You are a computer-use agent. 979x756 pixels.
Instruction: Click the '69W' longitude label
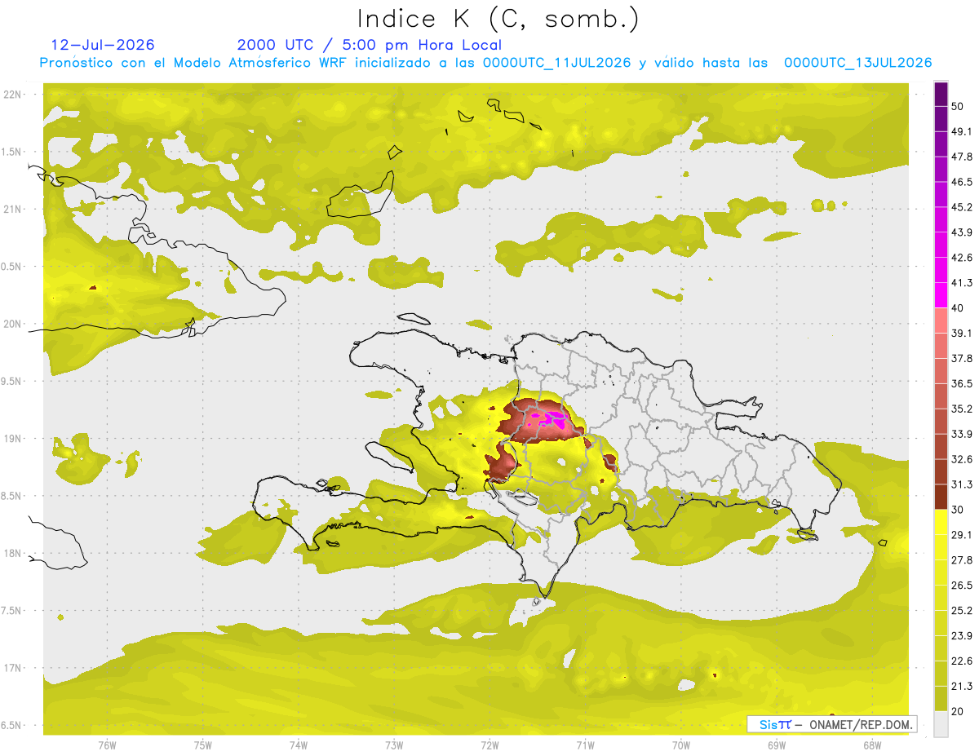pos(776,745)
